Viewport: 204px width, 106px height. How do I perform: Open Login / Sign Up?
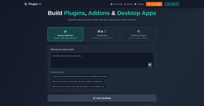172,4
